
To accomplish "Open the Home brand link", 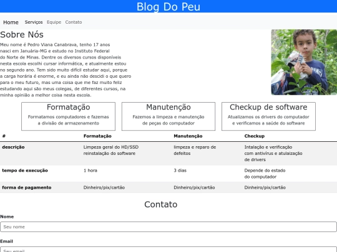I will click(x=11, y=22).
